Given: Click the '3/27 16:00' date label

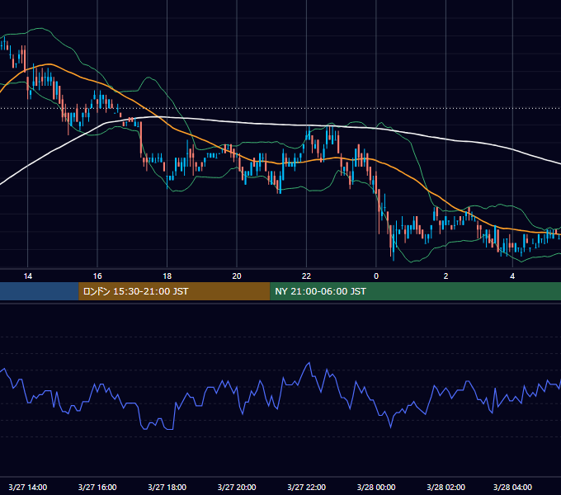Looking at the screenshot, I should (97, 487).
